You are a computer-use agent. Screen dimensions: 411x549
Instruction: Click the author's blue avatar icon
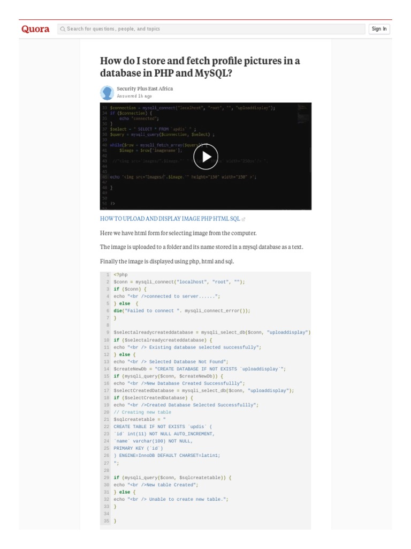click(x=107, y=92)
